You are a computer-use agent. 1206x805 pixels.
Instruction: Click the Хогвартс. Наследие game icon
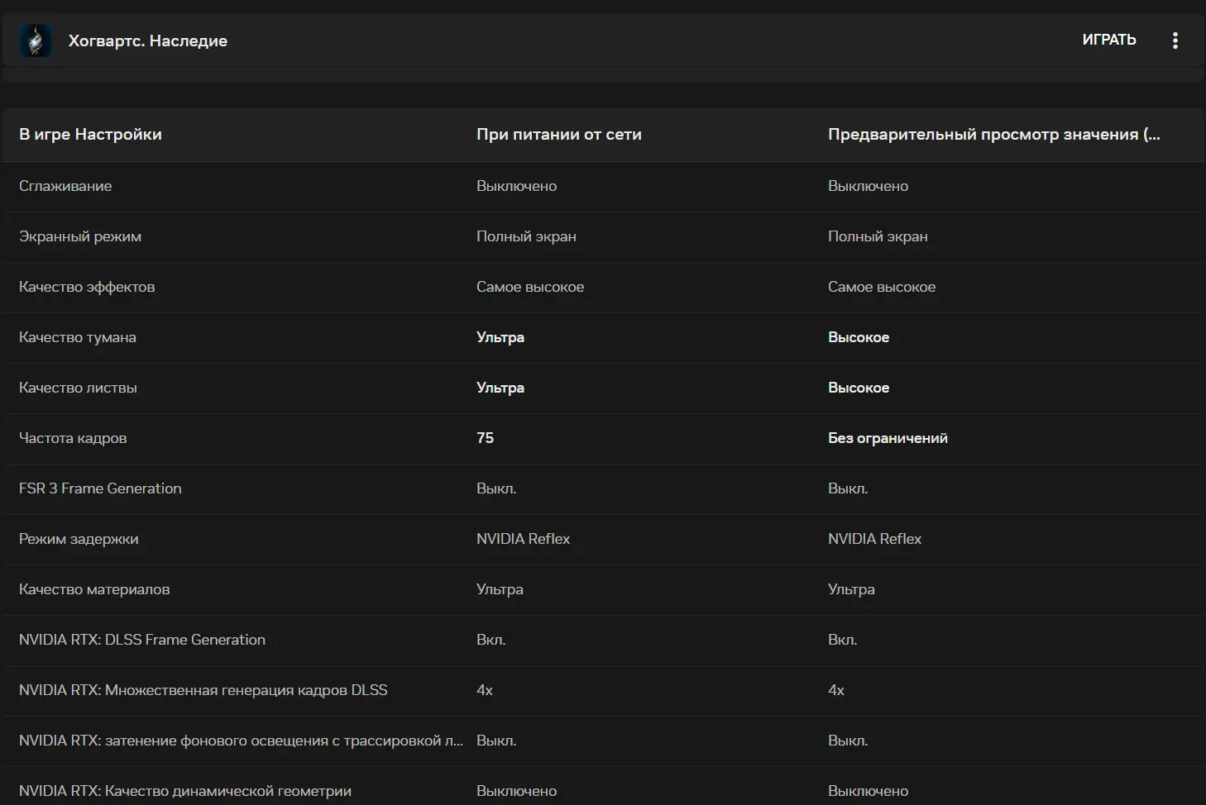[36, 40]
